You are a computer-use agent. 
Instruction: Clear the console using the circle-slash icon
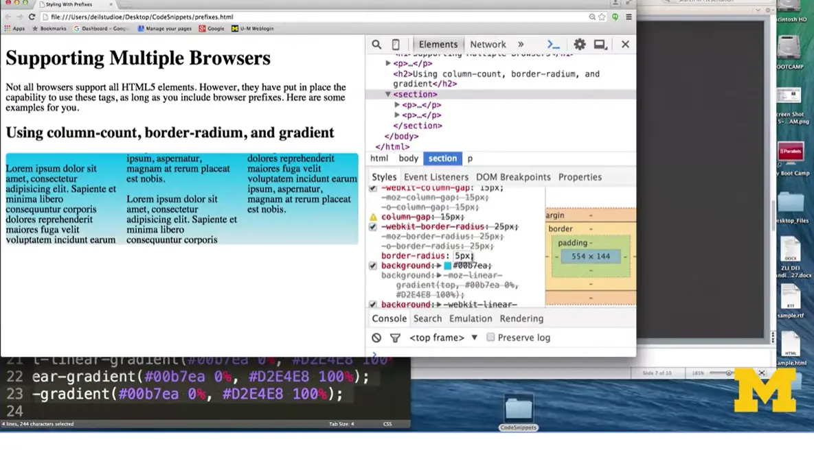(x=376, y=337)
